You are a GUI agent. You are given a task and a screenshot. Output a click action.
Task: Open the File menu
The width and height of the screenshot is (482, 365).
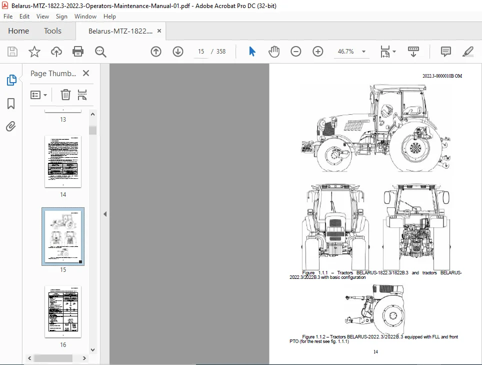pyautogui.click(x=8, y=17)
